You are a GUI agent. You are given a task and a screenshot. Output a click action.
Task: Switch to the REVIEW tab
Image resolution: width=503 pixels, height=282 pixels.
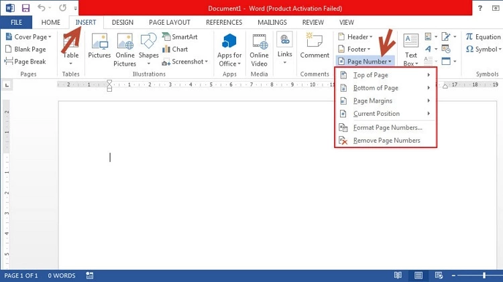[x=313, y=22]
